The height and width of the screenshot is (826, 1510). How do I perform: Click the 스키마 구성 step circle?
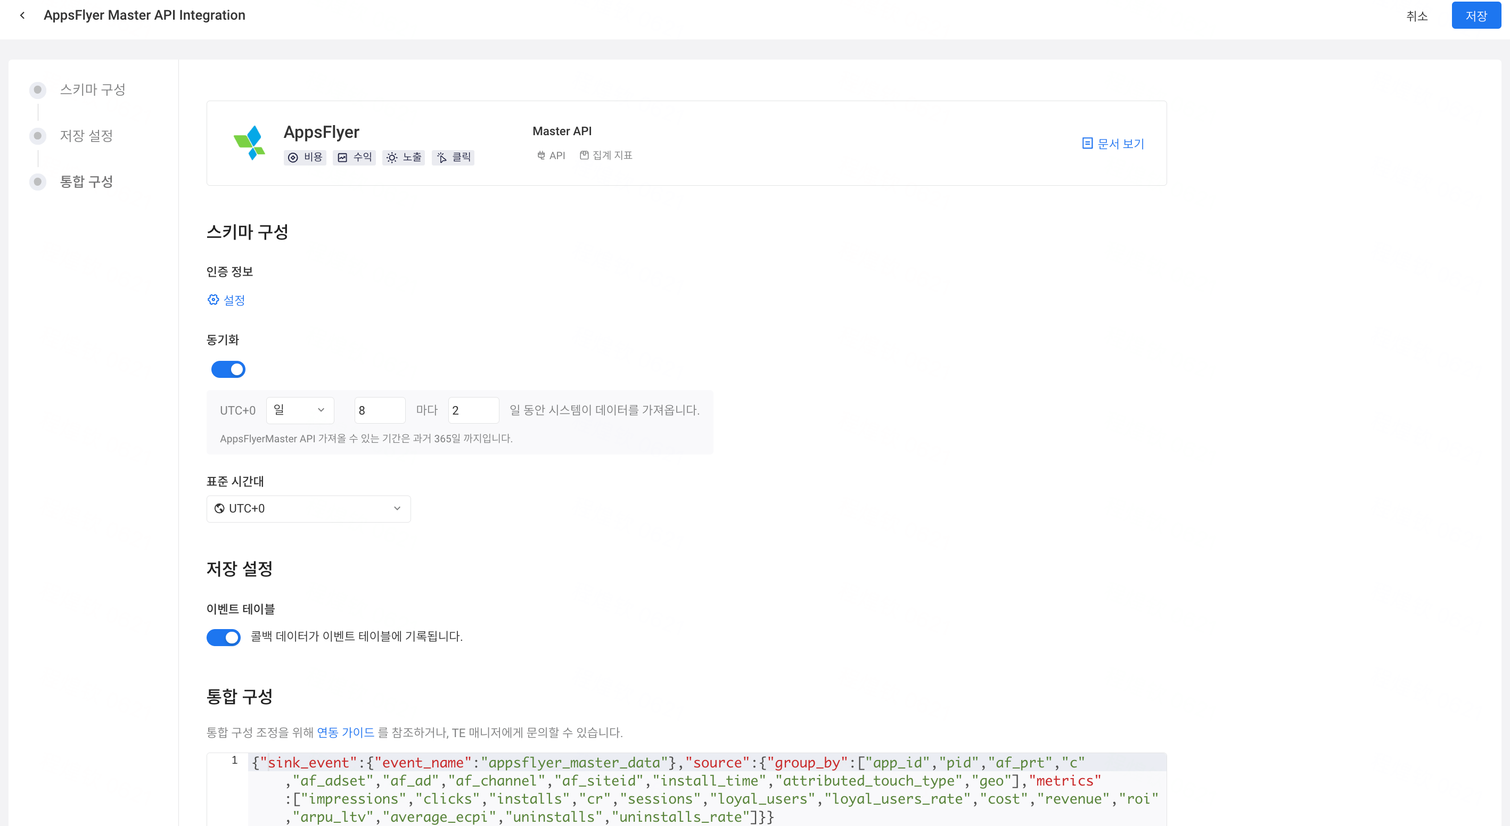37,89
